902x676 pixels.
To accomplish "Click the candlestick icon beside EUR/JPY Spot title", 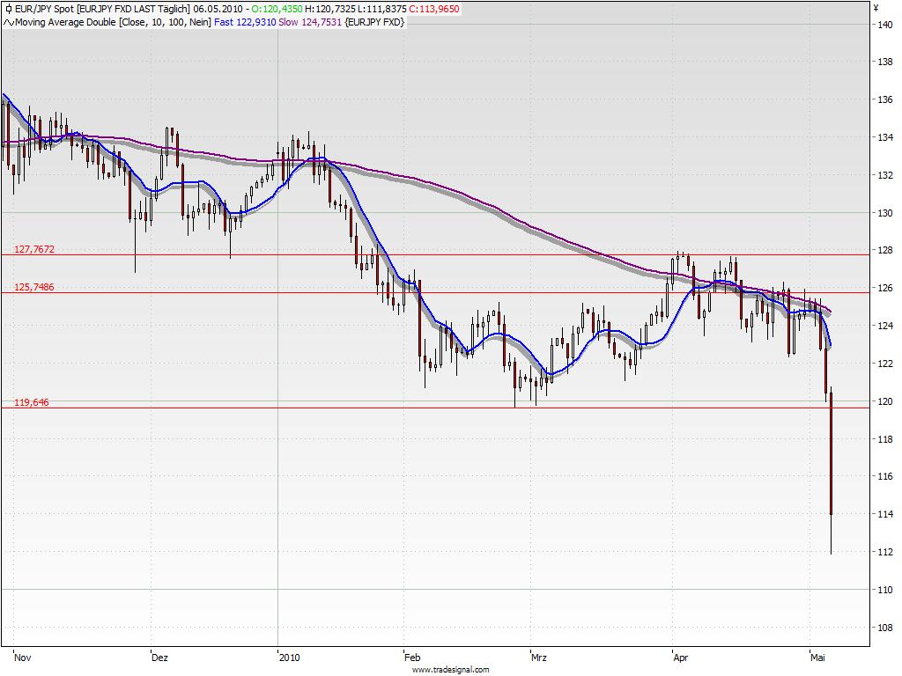I will [x=8, y=9].
